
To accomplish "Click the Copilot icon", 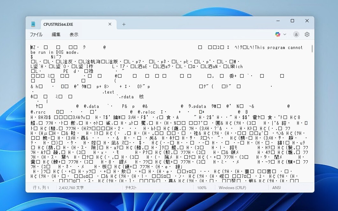I will (278, 34).
